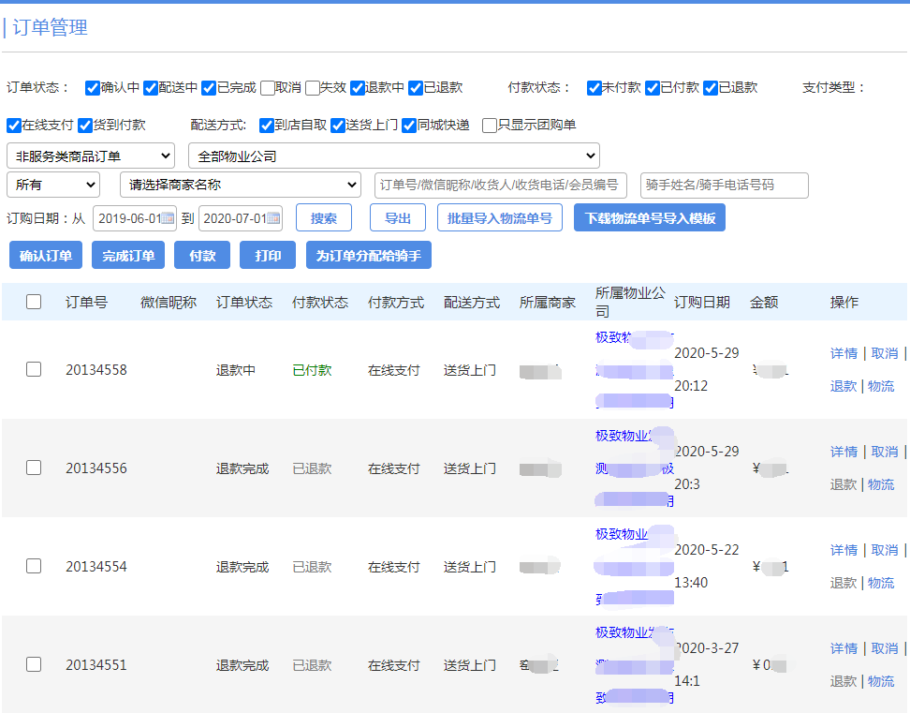Screen dimensions: 910x713
Task: Click the rider name/phone input field
Action: coord(725,185)
